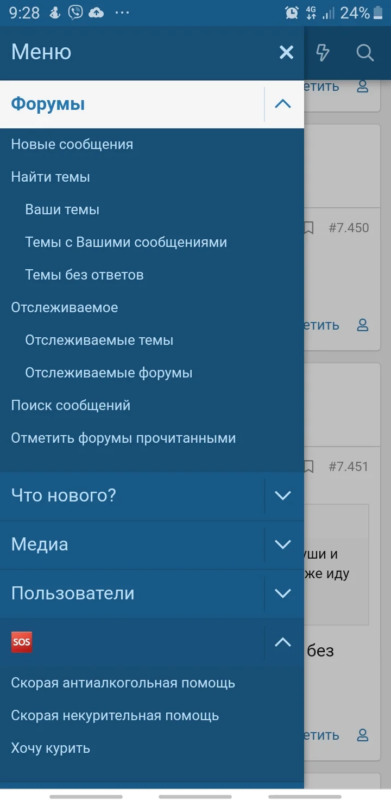Click the post number #7.451 link
Image resolution: width=391 pixels, height=805 pixels.
(349, 466)
